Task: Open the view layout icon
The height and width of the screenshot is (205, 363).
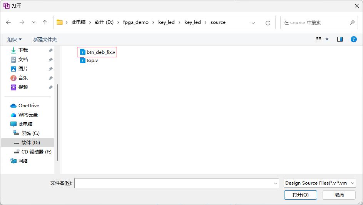Action: coord(319,39)
